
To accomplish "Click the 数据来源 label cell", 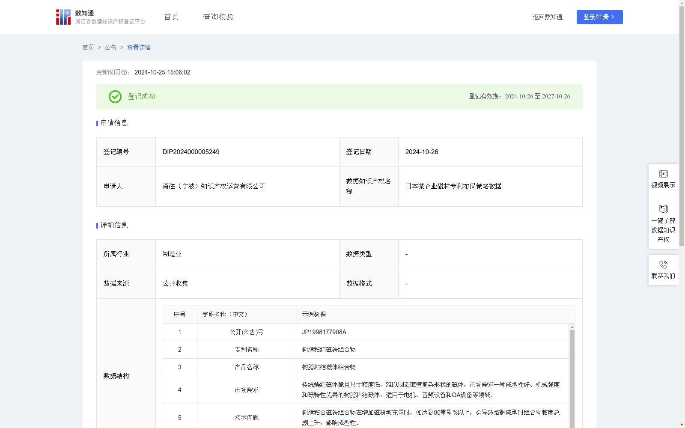I will [126, 284].
